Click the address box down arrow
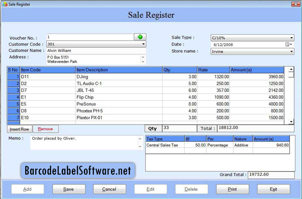Image resolution: width=302 pixels, height=199 pixels. pyautogui.click(x=143, y=62)
